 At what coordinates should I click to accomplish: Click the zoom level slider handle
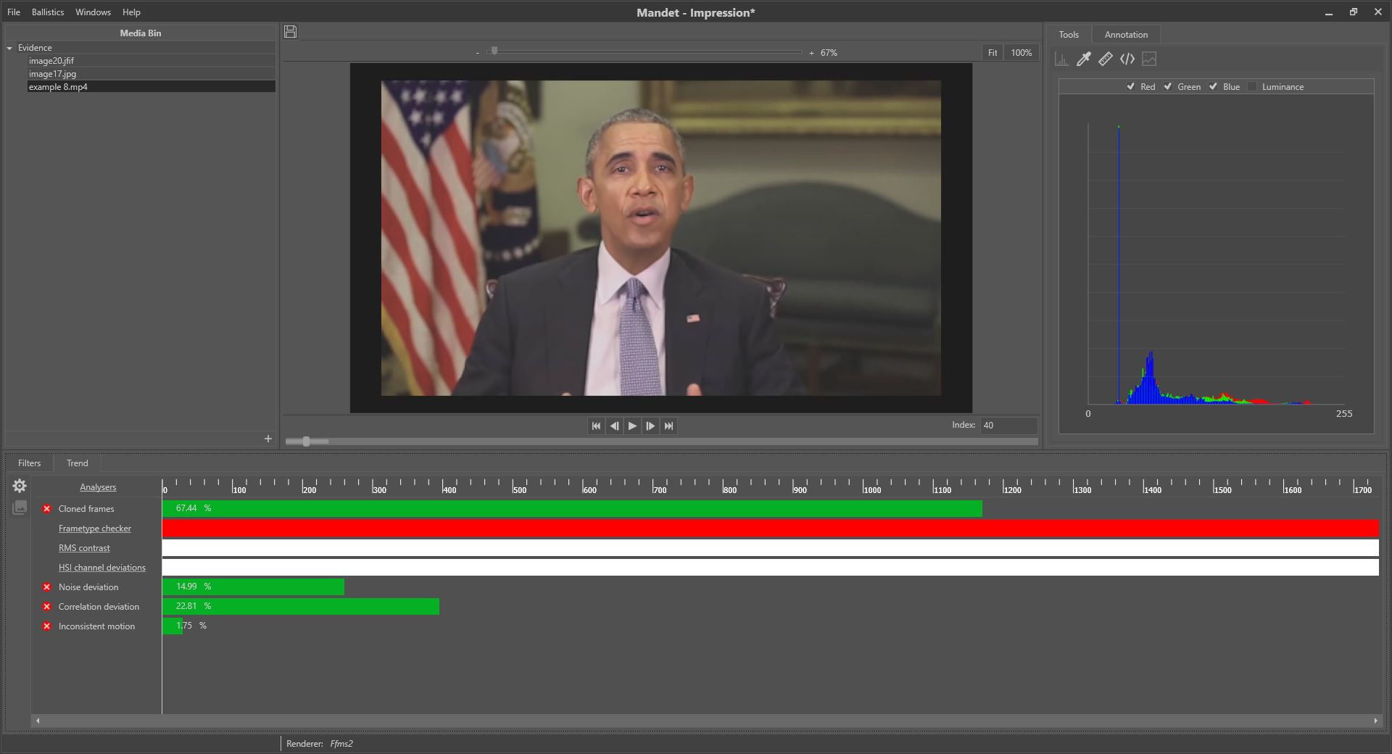pos(494,51)
